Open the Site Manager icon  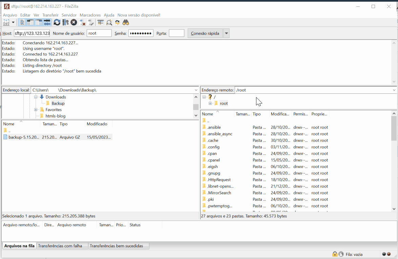pos(6,23)
